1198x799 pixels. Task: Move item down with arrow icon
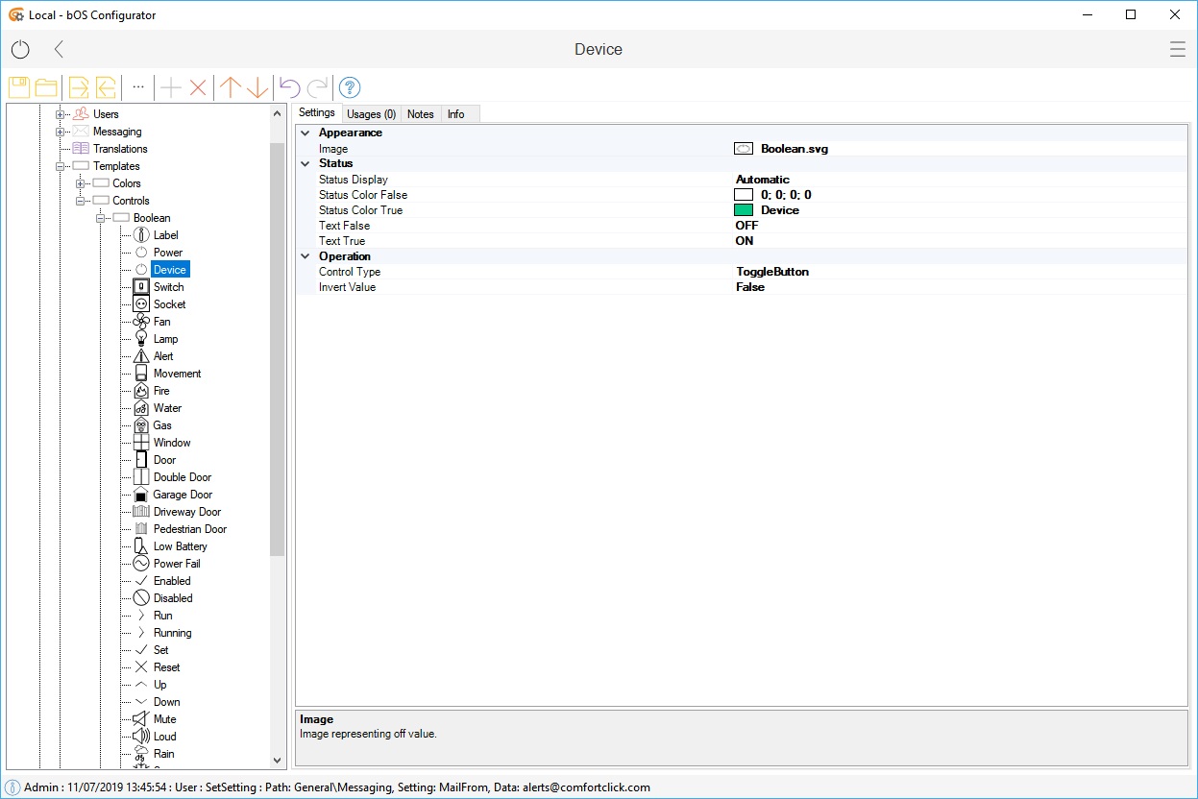pyautogui.click(x=257, y=87)
